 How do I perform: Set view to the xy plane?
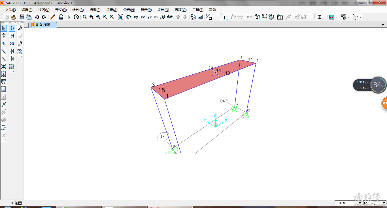click(x=136, y=17)
